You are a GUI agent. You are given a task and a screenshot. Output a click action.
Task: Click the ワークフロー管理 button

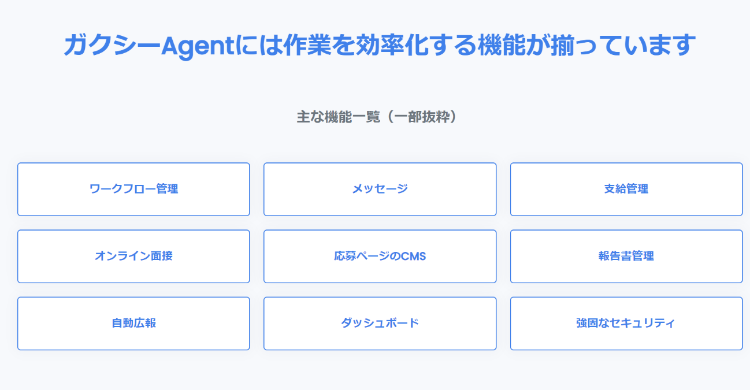point(133,189)
